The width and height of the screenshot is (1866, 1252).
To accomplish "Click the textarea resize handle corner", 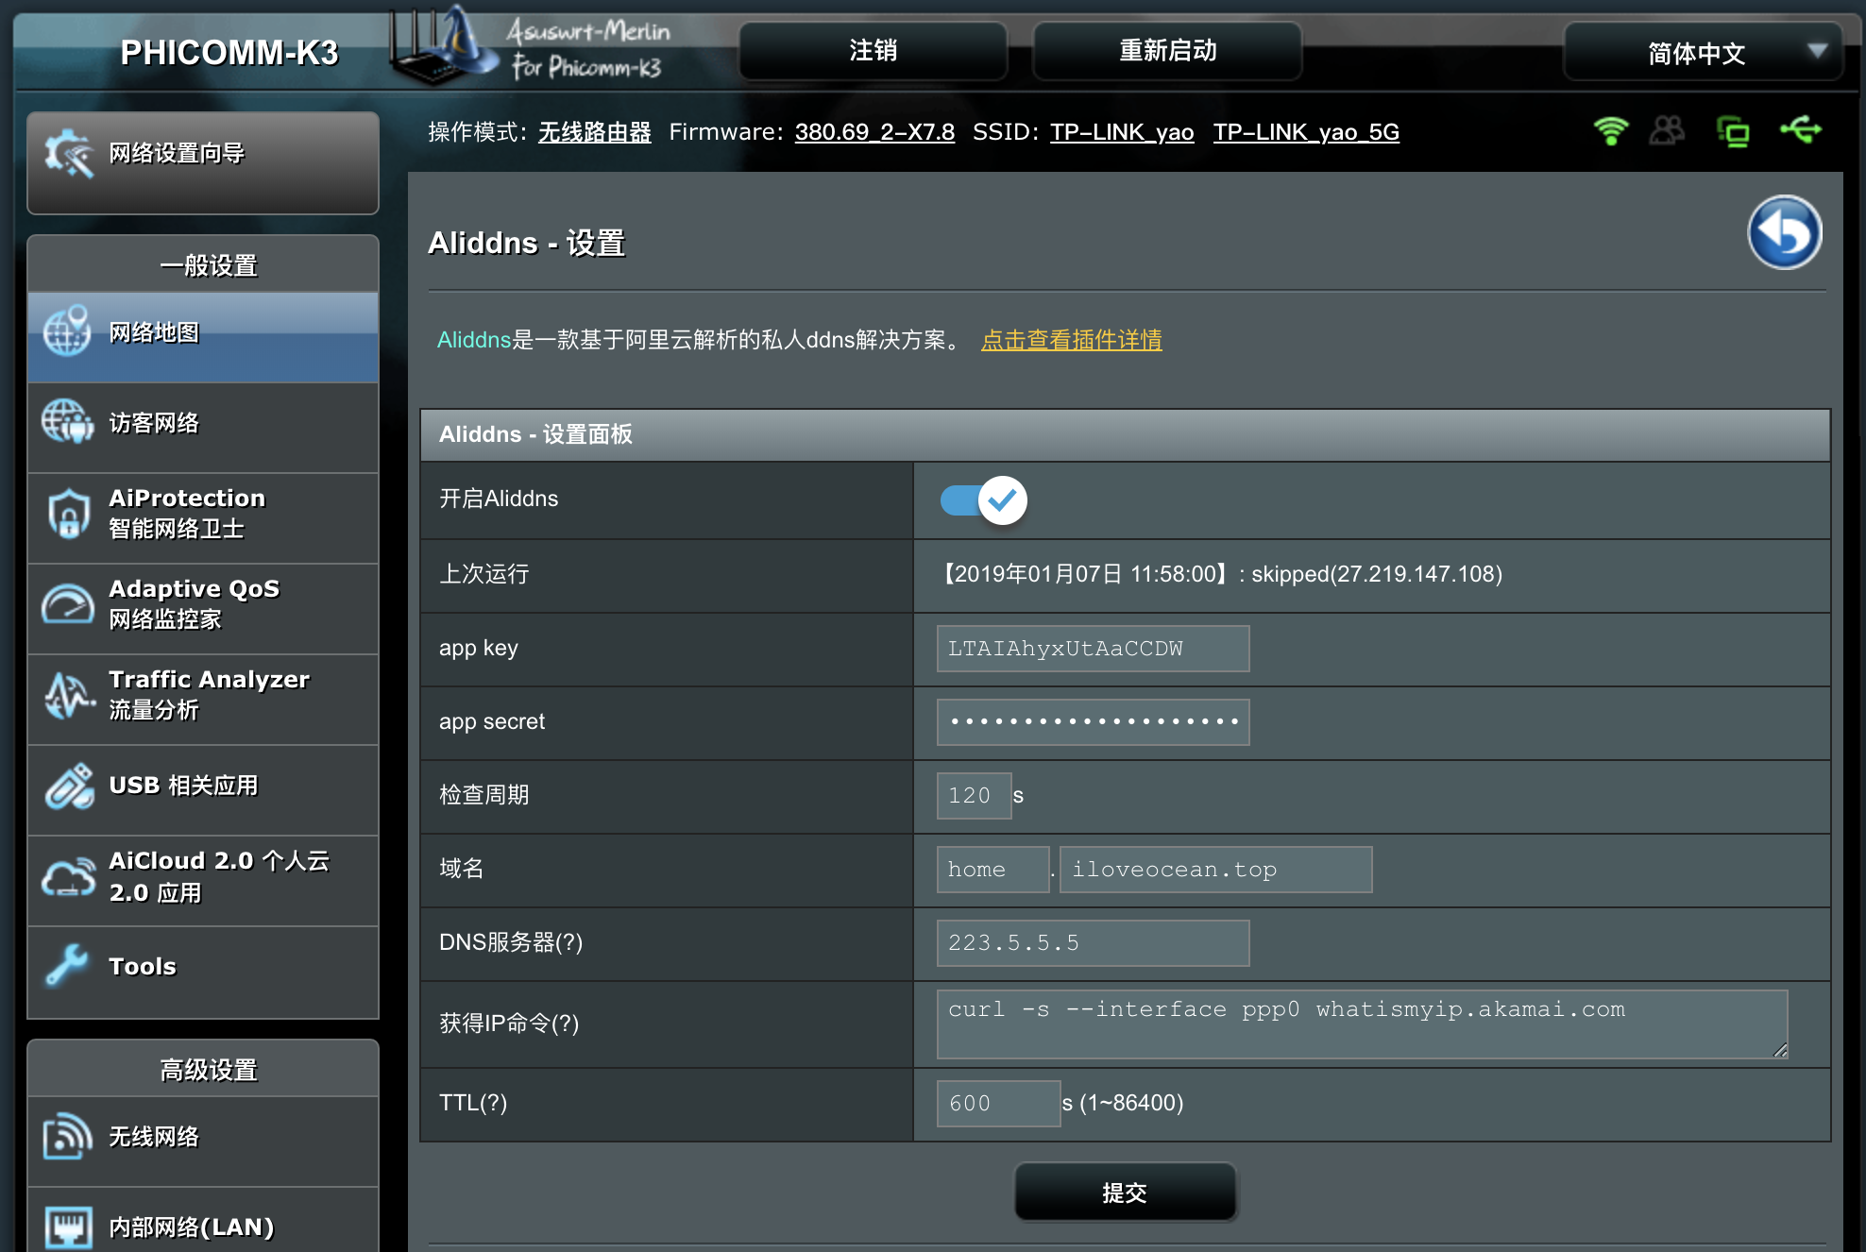I will click(x=1780, y=1051).
